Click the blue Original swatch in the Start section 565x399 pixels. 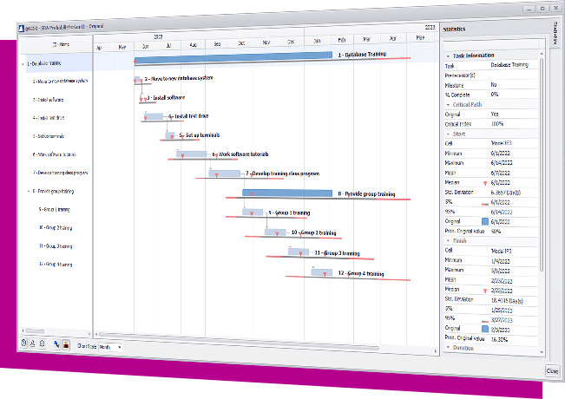(x=485, y=221)
